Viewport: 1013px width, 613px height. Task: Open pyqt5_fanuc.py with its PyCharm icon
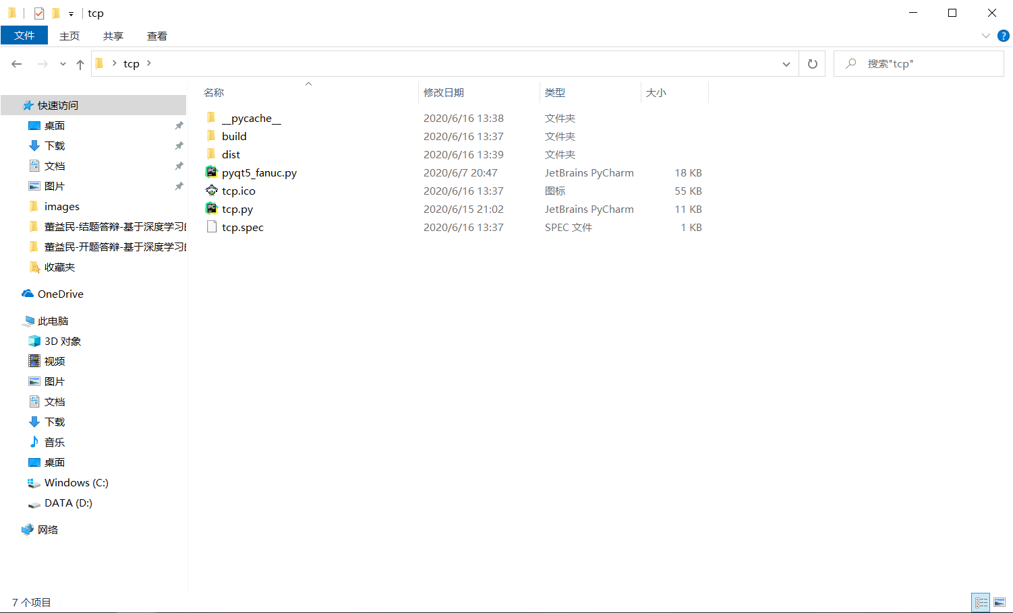[x=211, y=172]
